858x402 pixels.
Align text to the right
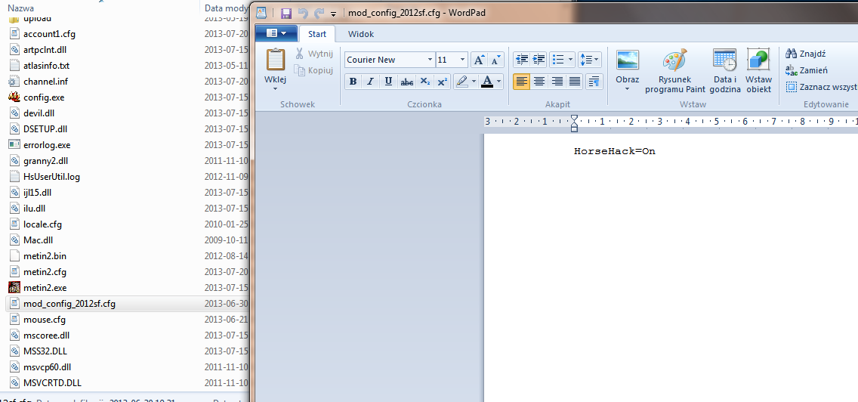(x=557, y=82)
